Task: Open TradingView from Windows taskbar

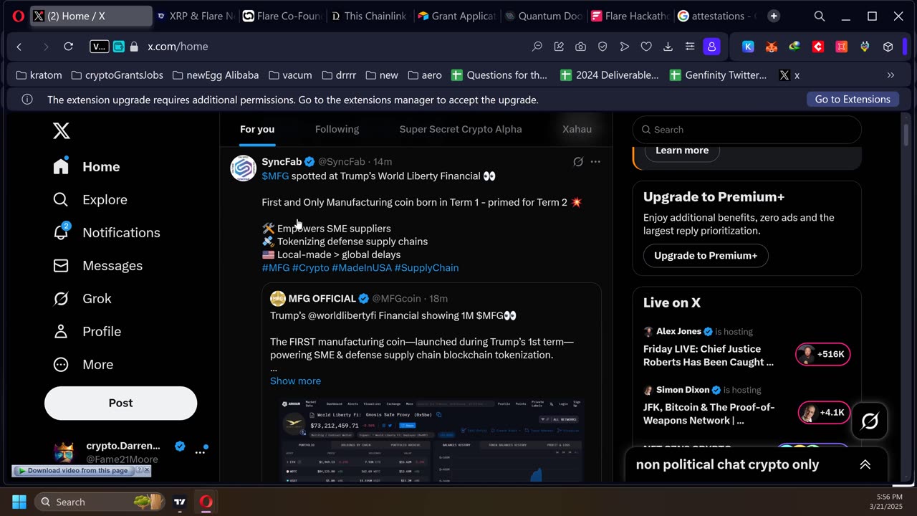Action: pos(180,502)
